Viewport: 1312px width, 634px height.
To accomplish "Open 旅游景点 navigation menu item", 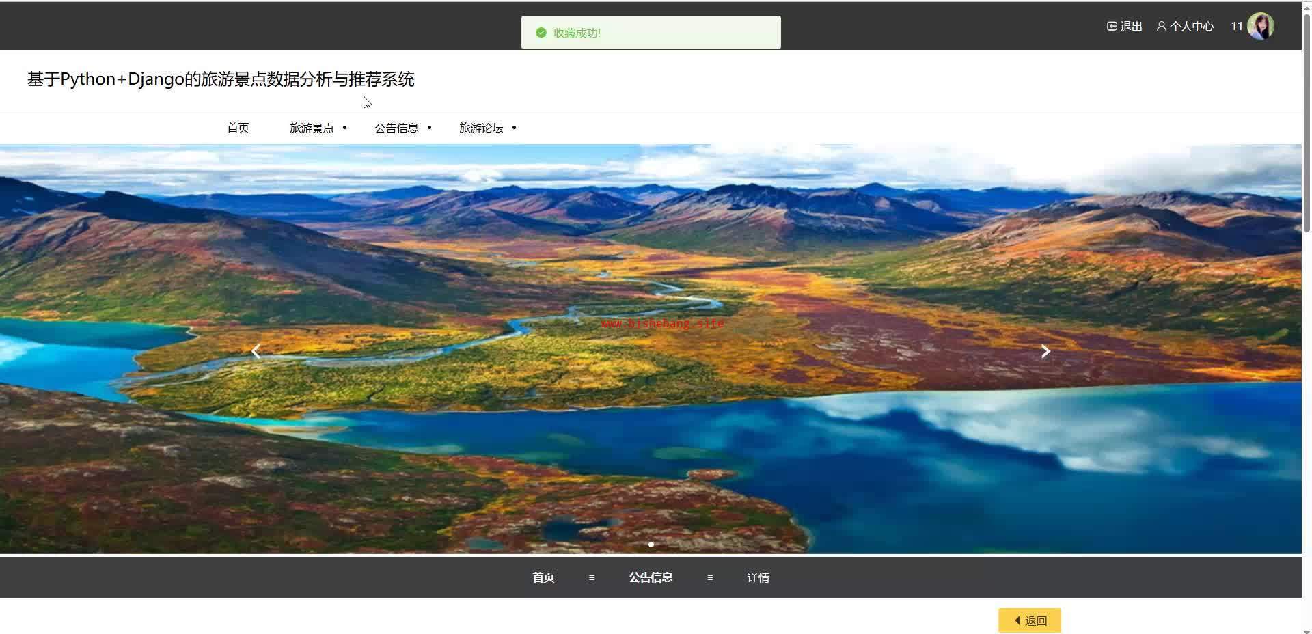I will [x=312, y=128].
